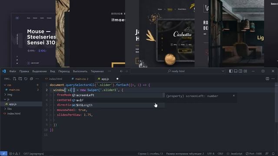278x156 pixels.
Task: Open dark interior photo preview in browser
Action: pyautogui.click(x=236, y=34)
